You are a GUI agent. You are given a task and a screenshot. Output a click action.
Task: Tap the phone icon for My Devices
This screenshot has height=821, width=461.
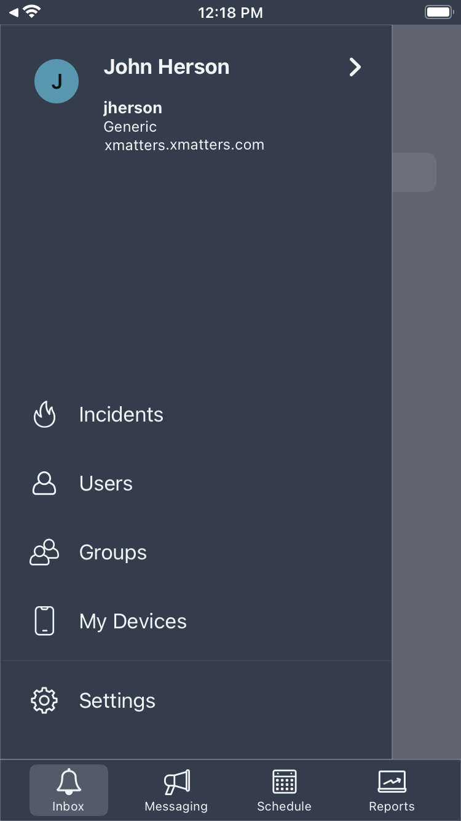(x=44, y=621)
